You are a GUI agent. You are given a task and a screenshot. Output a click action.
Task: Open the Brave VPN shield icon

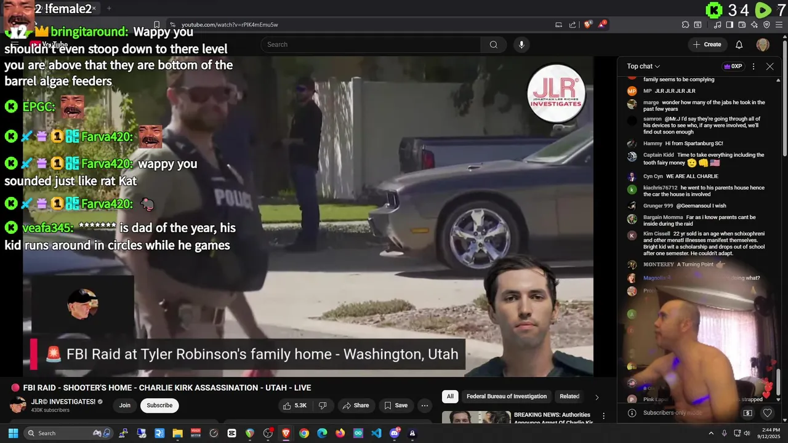(x=766, y=25)
